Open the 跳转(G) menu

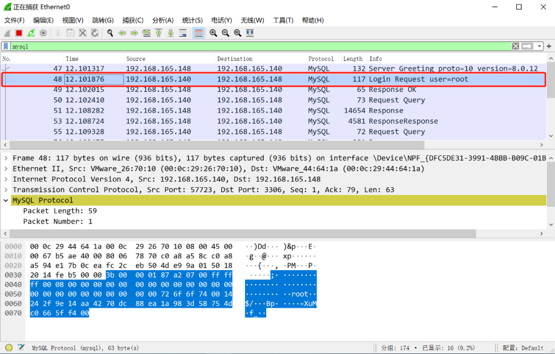pos(103,20)
